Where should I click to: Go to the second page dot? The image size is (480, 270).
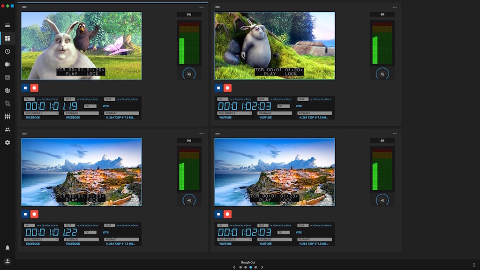point(246,267)
